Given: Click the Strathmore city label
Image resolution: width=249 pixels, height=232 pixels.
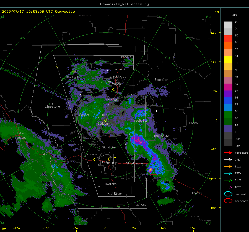Looking at the screenshot, I should click(x=134, y=163).
